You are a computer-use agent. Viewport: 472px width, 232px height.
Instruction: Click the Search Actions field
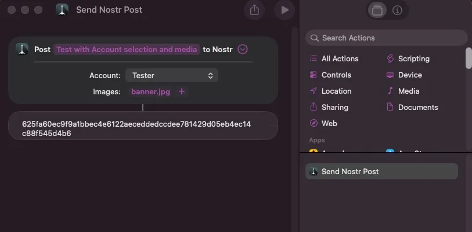coord(386,38)
